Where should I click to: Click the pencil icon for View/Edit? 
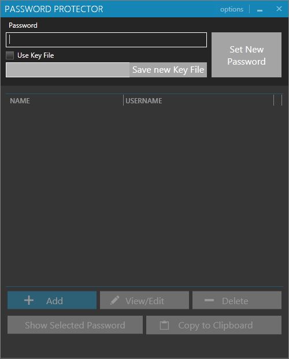pyautogui.click(x=114, y=300)
